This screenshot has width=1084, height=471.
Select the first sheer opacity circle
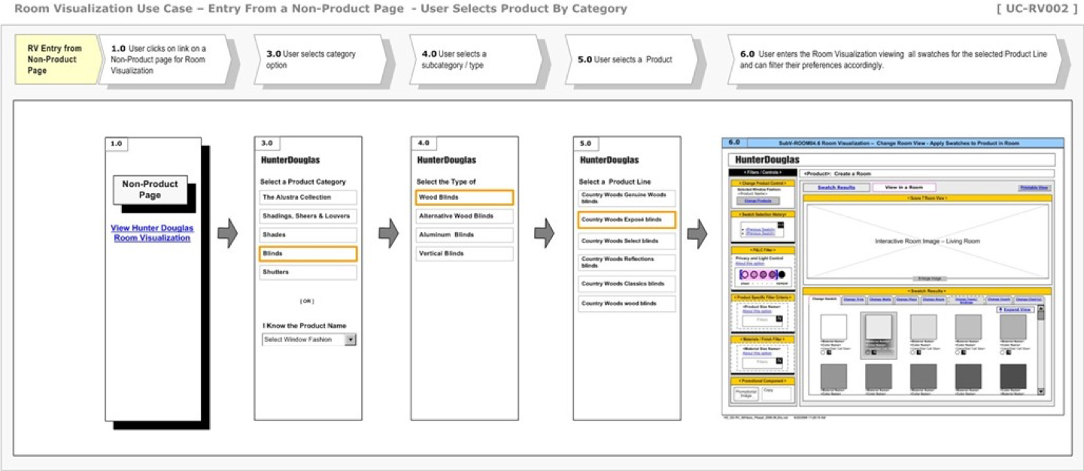(745, 275)
